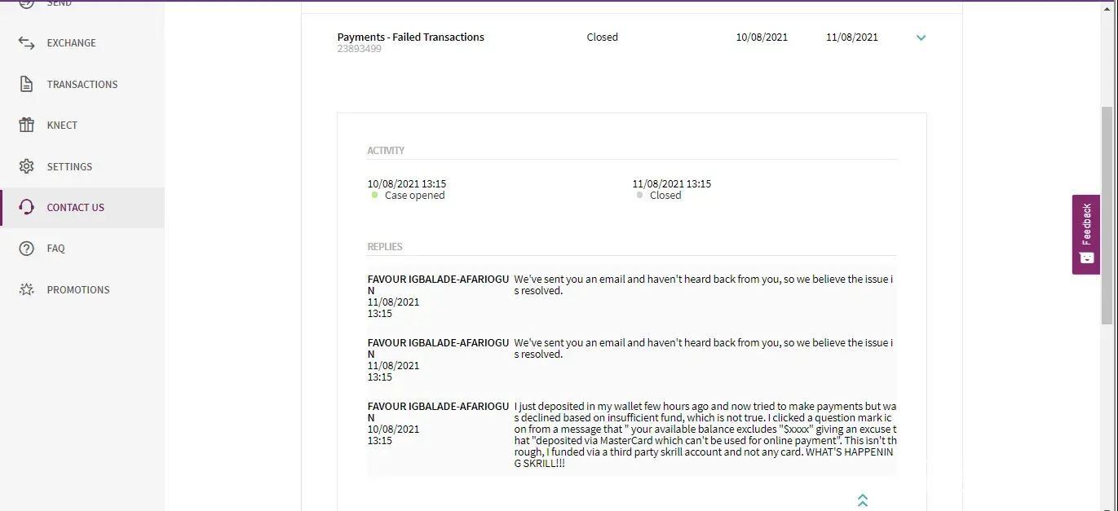This screenshot has height=511, width=1118.
Task: Click the page vertical scrollbar
Action: pyautogui.click(x=1107, y=214)
